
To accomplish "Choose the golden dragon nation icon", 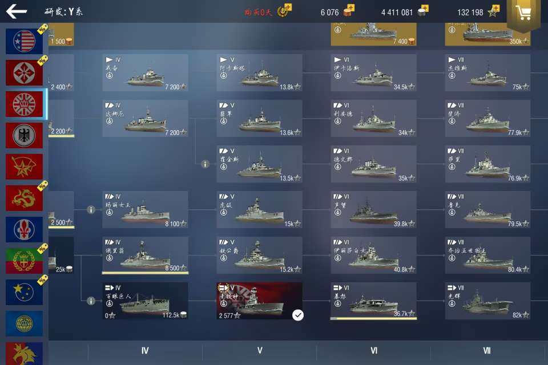I will 24,198.
